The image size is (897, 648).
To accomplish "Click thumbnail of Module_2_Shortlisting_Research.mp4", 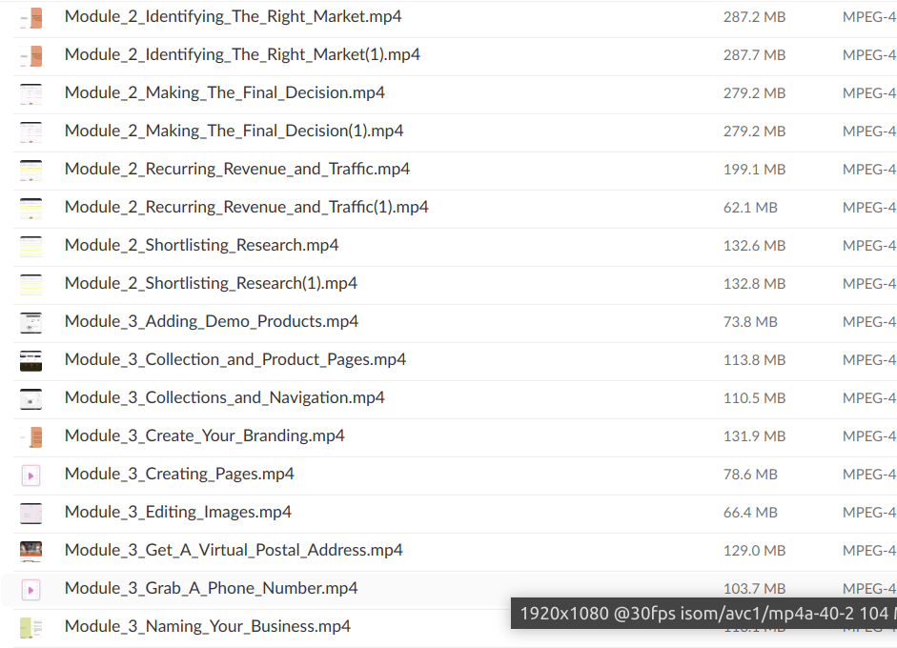I will [x=31, y=246].
